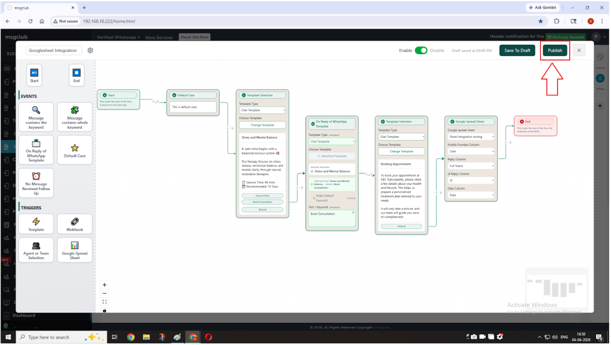
Task: Open the Id Reply Column dropdown
Action: pyautogui.click(x=471, y=181)
